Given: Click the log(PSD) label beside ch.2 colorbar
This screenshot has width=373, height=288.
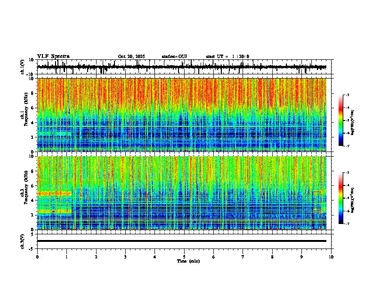Looking at the screenshot, I should coord(352,200).
